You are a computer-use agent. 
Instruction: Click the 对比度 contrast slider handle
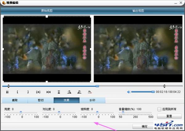59,113
